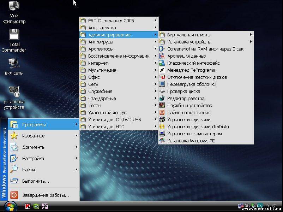This screenshot has height=212, width=283.
Task: Open Утилиты для CD,DVD,USB menu entry
Action: (x=119, y=119)
